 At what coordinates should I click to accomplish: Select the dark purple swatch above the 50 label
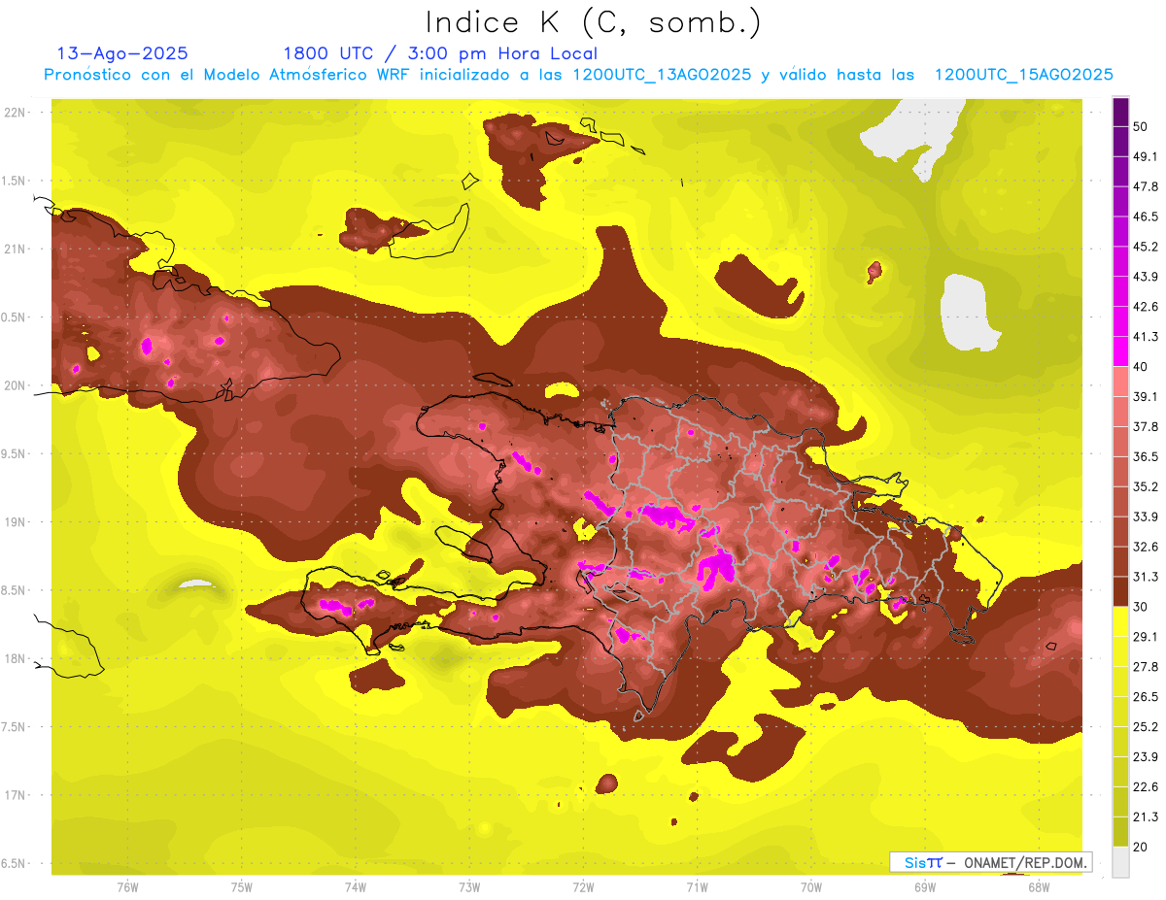tap(1120, 112)
